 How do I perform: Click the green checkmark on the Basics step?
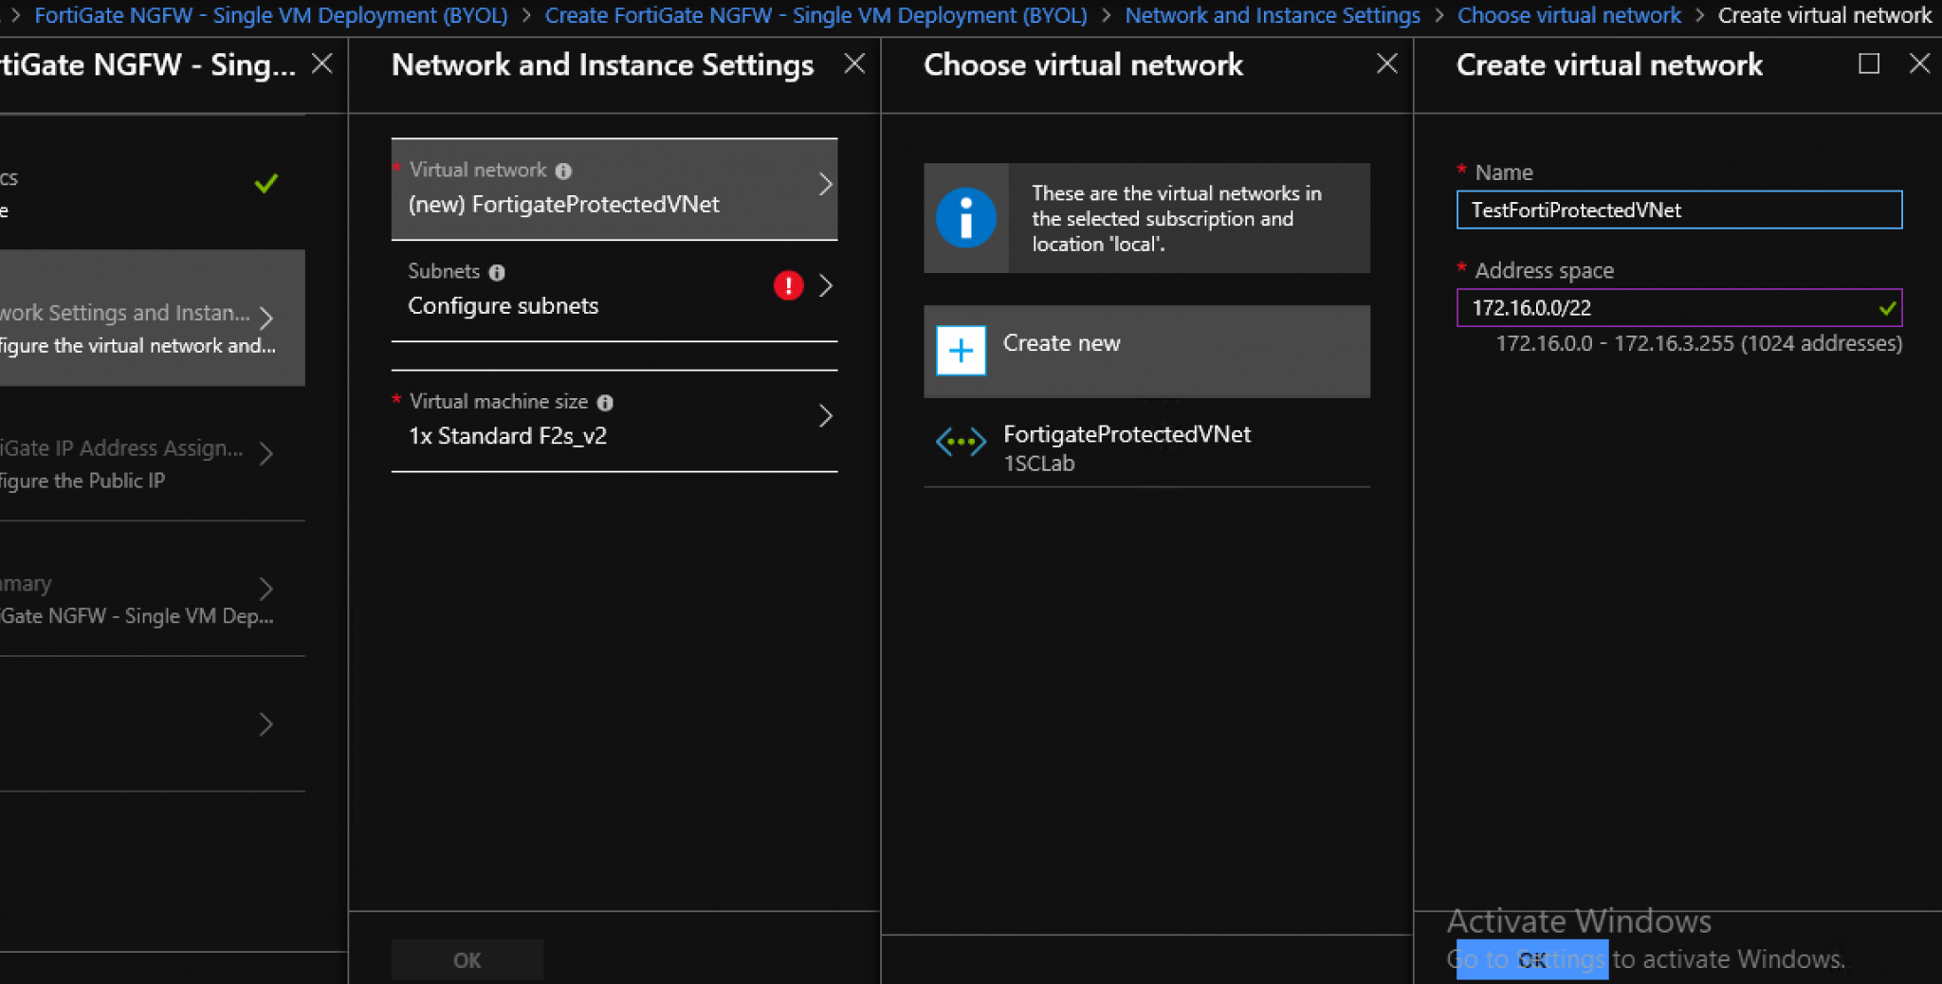[x=266, y=182]
